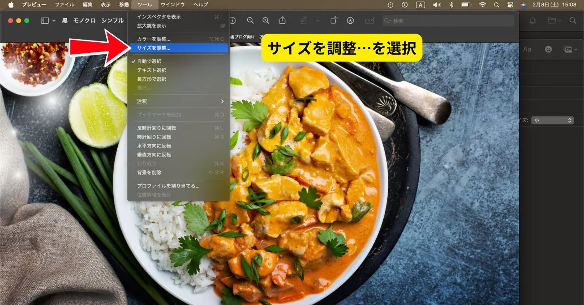Select the テキスト選択 mode

(151, 70)
